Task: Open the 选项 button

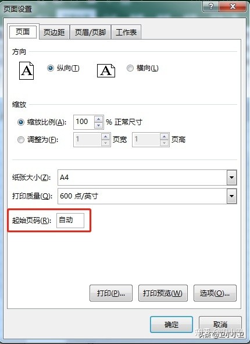Action: click(215, 293)
